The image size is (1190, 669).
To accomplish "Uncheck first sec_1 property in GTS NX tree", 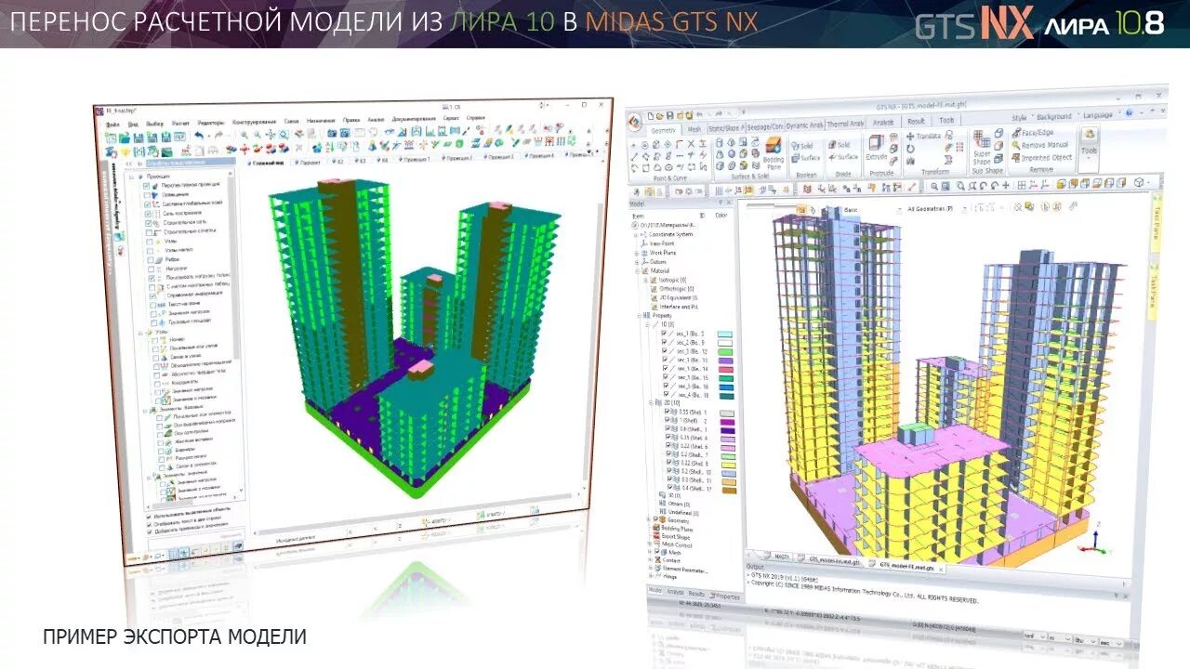I will click(664, 334).
